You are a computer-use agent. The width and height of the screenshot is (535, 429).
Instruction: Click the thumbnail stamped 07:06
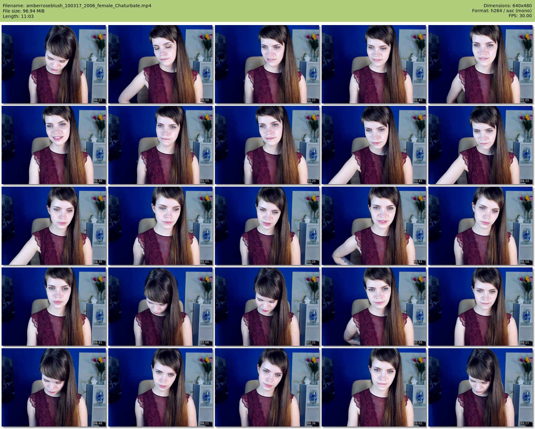160,307
